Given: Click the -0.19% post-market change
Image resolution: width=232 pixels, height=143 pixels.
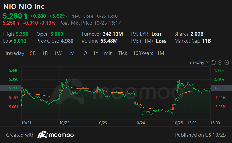Looking at the screenshot, I should tap(47, 23).
